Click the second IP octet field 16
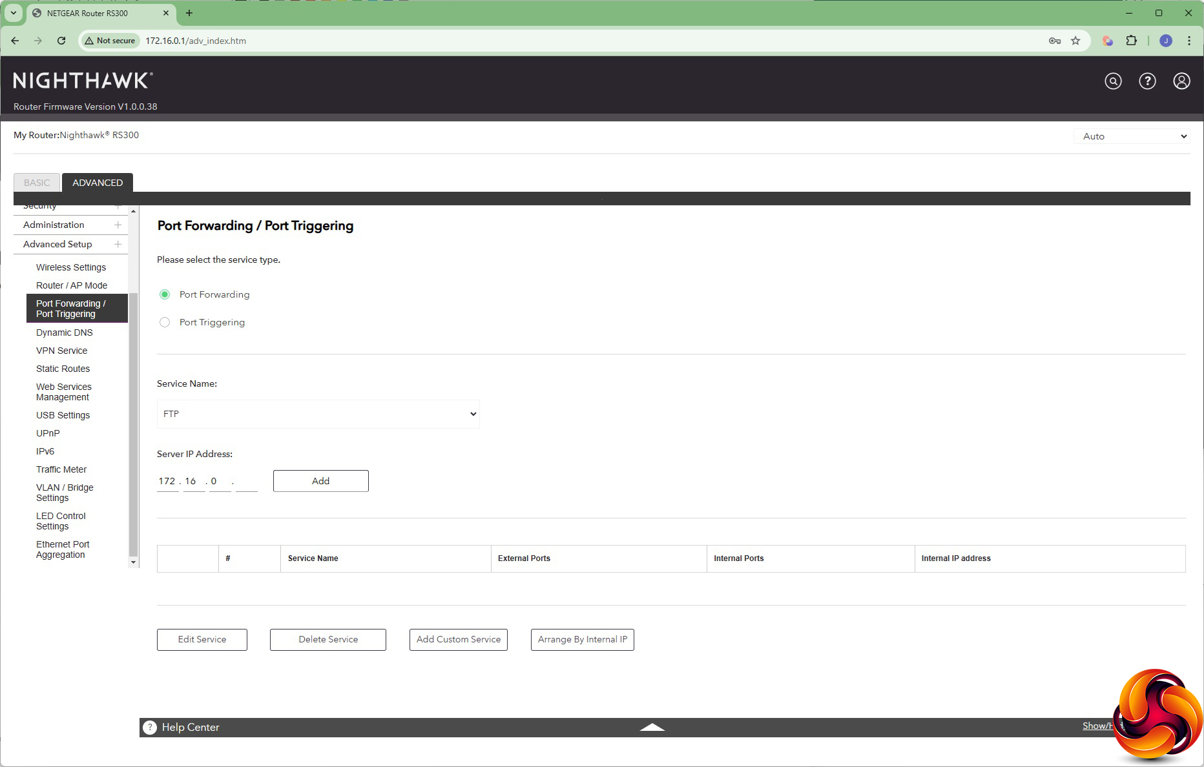1204x767 pixels. point(194,481)
